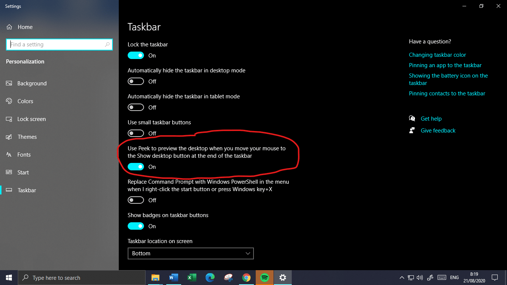The width and height of the screenshot is (507, 285).
Task: Turn off Use Peek to preview desktop
Action: [136, 167]
